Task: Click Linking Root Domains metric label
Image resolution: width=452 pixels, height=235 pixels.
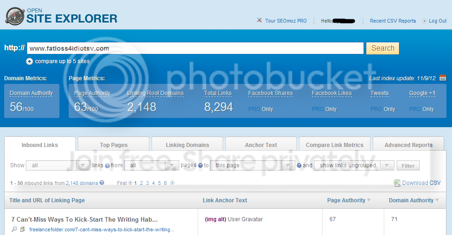Action: click(155, 93)
